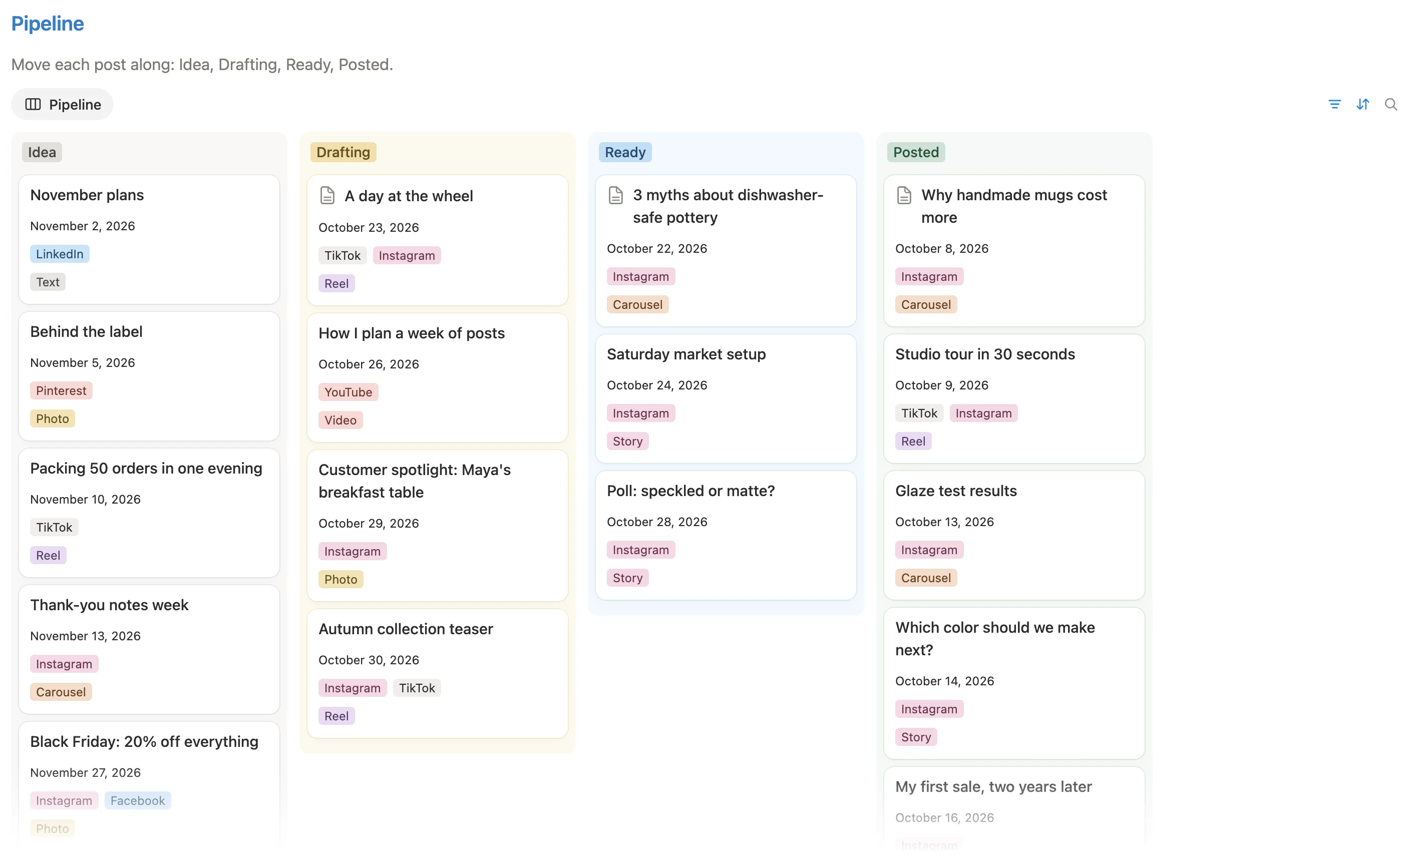The height and width of the screenshot is (854, 1414).
Task: Click the November 13, 2026 date
Action: pyautogui.click(x=86, y=636)
